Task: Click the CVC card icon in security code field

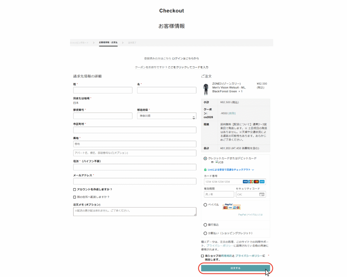Action: click(262, 194)
